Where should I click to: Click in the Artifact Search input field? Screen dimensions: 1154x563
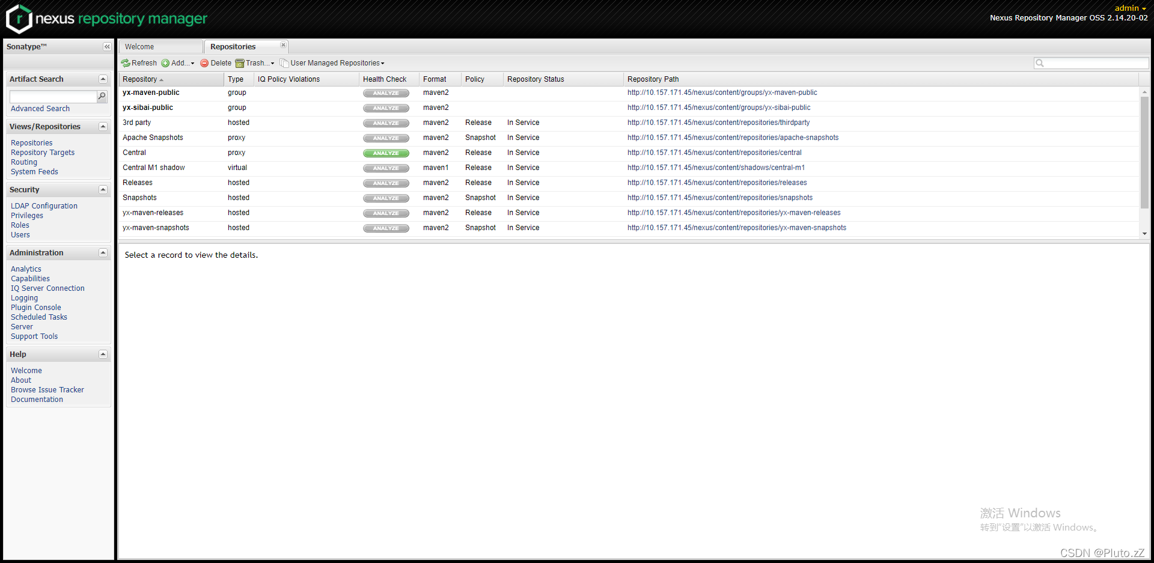tap(53, 97)
